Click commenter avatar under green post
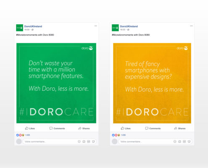This screenshot has height=168, width=208. click(19, 142)
